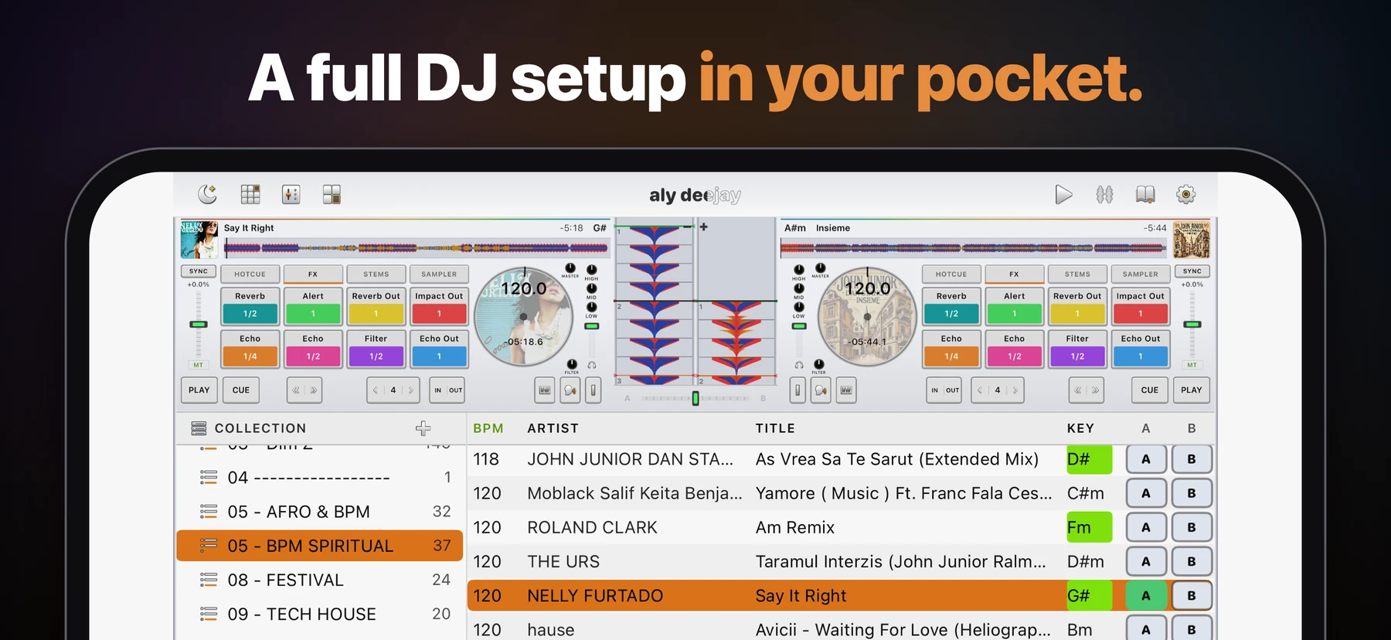Click right deck beat jump backward arrows
This screenshot has height=640, width=1391.
tap(1077, 390)
